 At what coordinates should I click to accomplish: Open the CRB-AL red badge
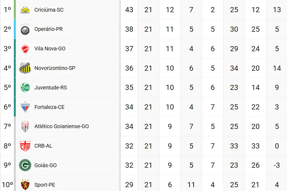tap(25, 146)
